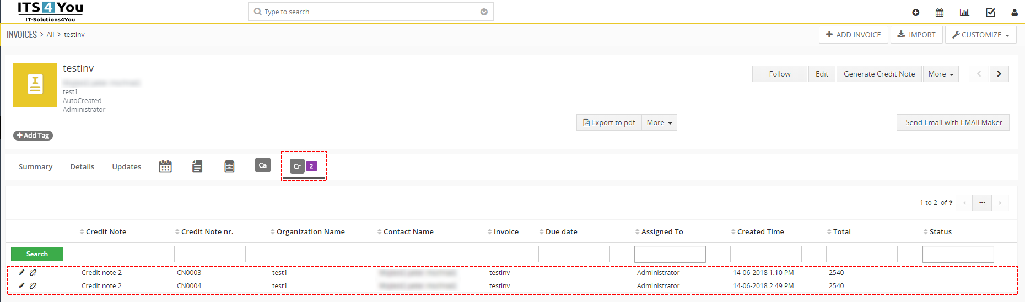Image resolution: width=1025 pixels, height=302 pixels.
Task: Open the Cr credit notes tab
Action: 304,166
